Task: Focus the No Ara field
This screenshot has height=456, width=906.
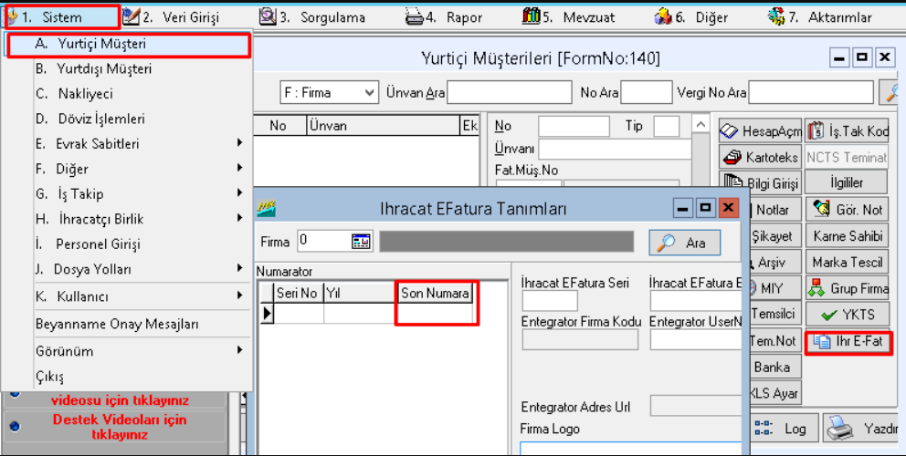Action: tap(647, 92)
